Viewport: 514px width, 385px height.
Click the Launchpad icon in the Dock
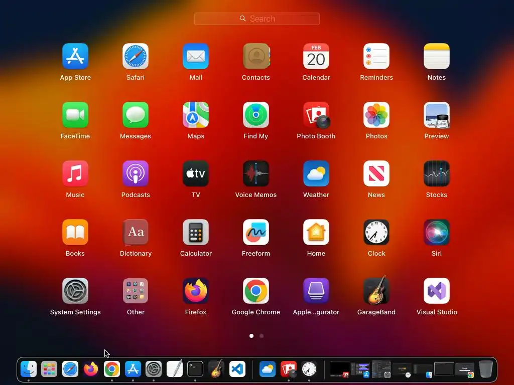[49, 369]
